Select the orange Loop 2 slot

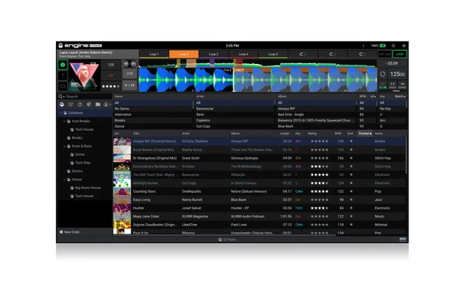pyautogui.click(x=183, y=54)
